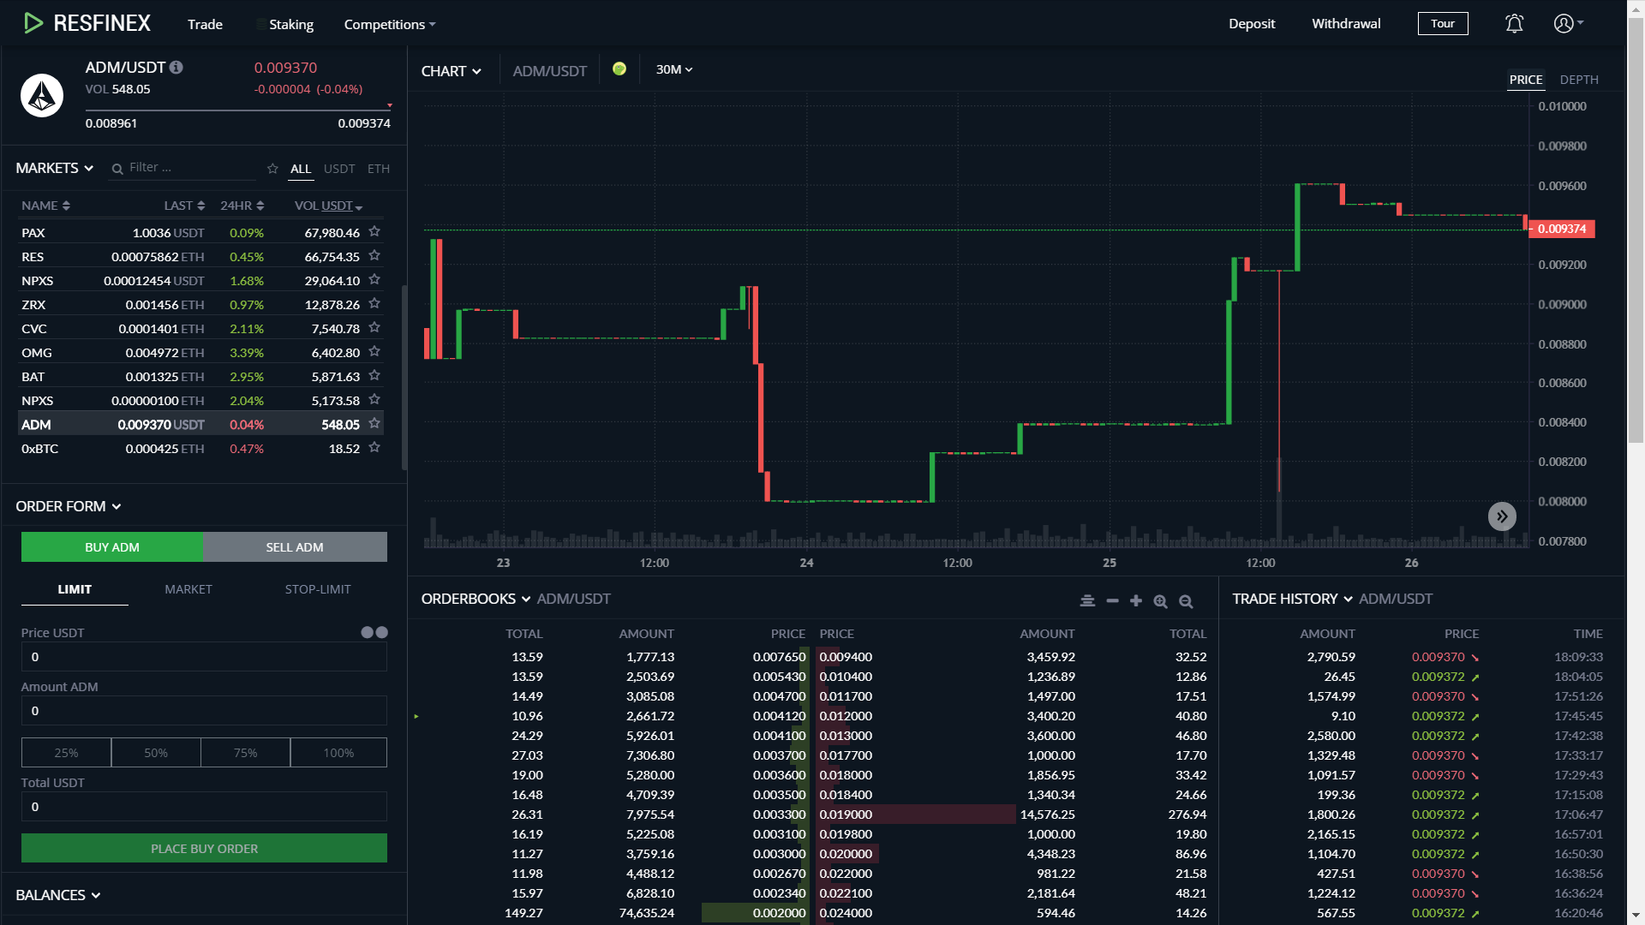Click the ADM coin logo
The width and height of the screenshot is (1645, 925).
click(x=42, y=95)
